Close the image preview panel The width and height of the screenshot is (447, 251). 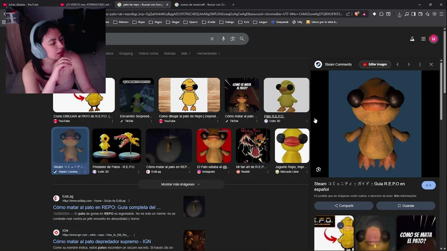(431, 64)
